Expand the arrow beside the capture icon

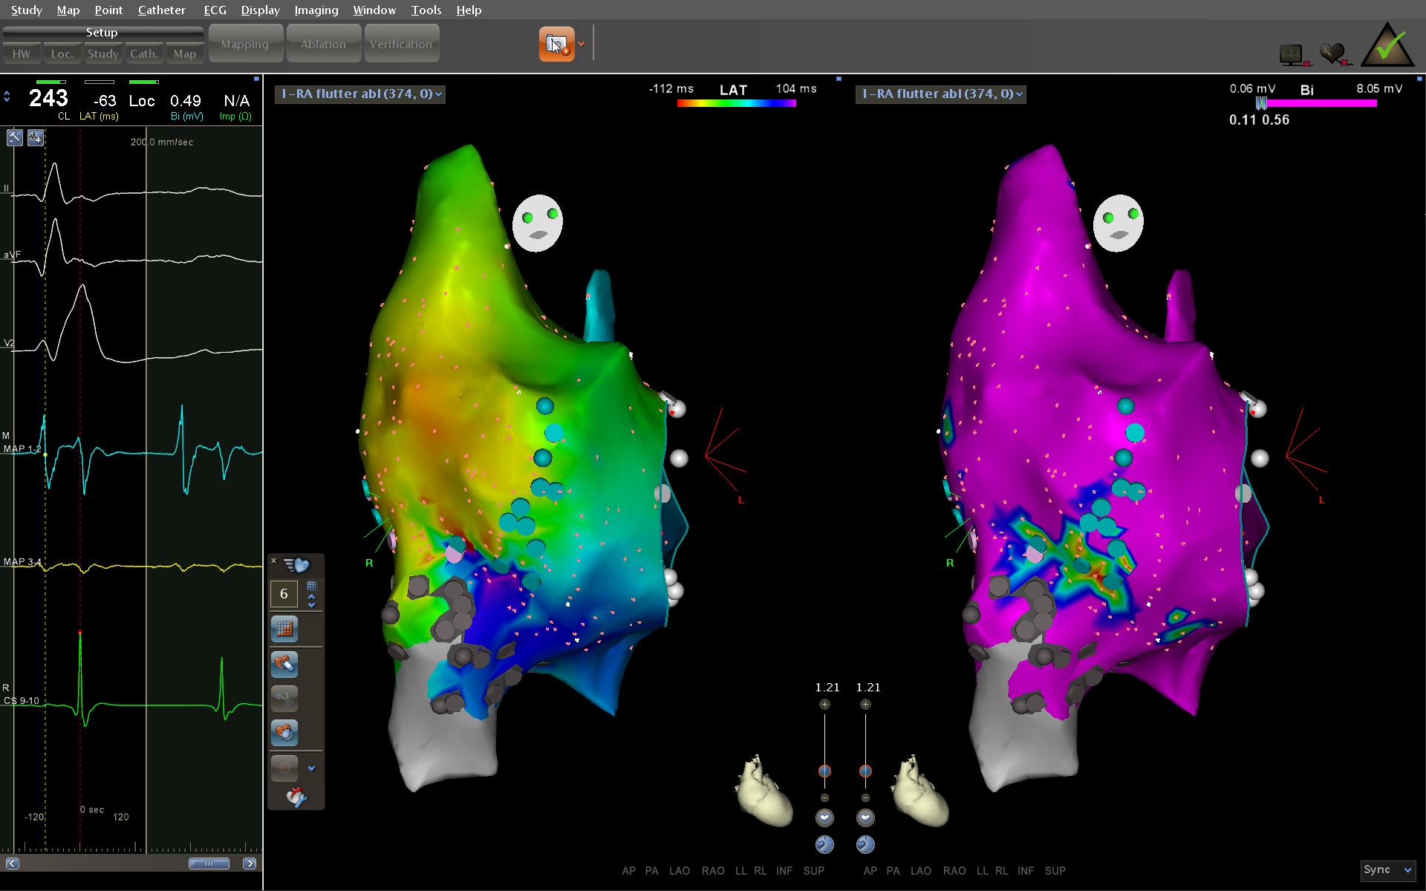click(x=582, y=44)
